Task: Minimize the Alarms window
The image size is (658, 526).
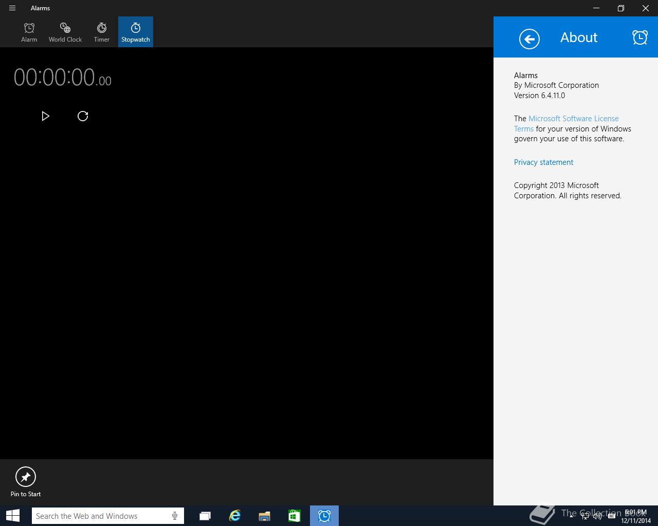Action: click(596, 8)
